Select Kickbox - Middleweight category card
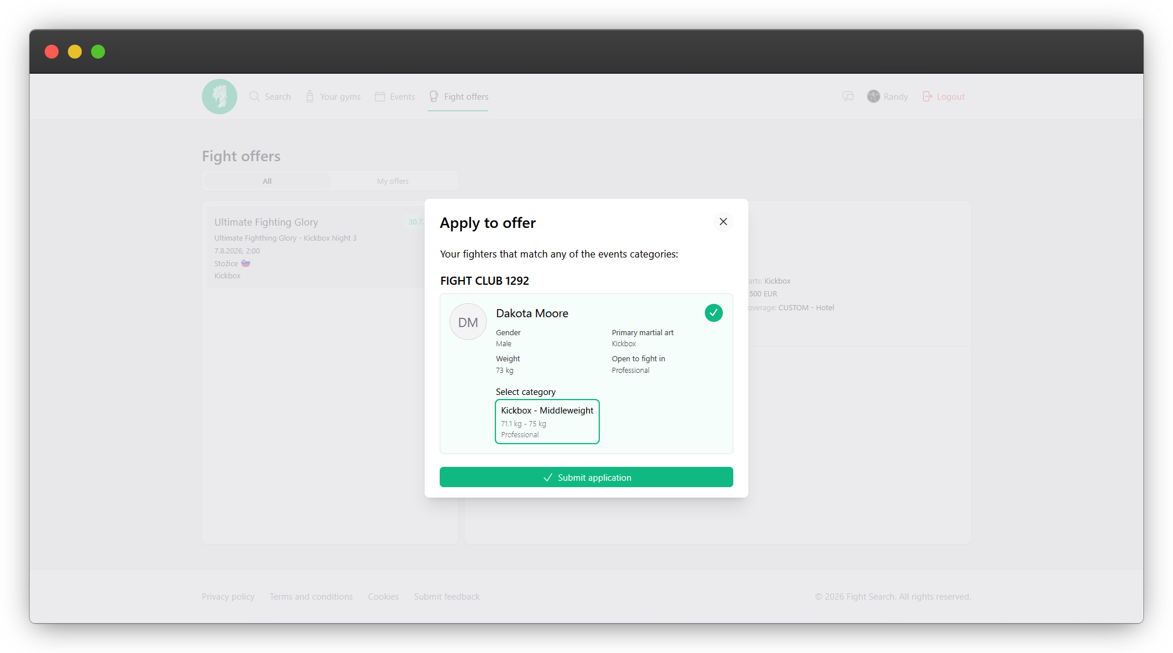The width and height of the screenshot is (1173, 653). pyautogui.click(x=547, y=422)
